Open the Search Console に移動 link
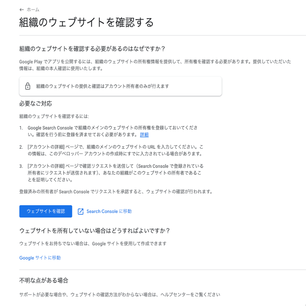The width and height of the screenshot is (306, 306). [109, 211]
